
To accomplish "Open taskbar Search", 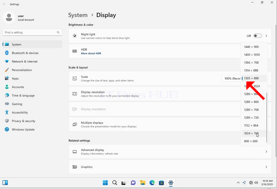I will pos(115,183).
